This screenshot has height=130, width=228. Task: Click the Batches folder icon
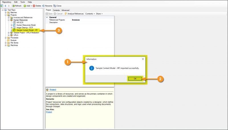[9, 12]
